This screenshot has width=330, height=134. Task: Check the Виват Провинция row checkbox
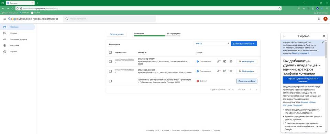coord(110,81)
